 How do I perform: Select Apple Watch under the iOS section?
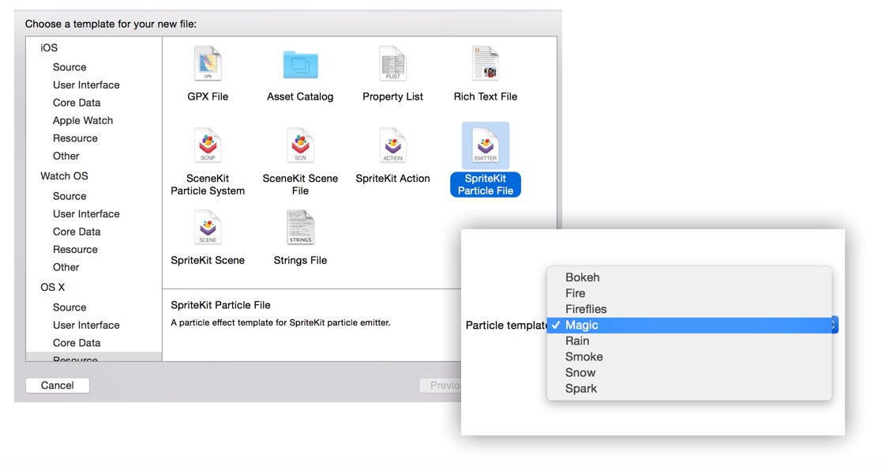click(x=83, y=120)
